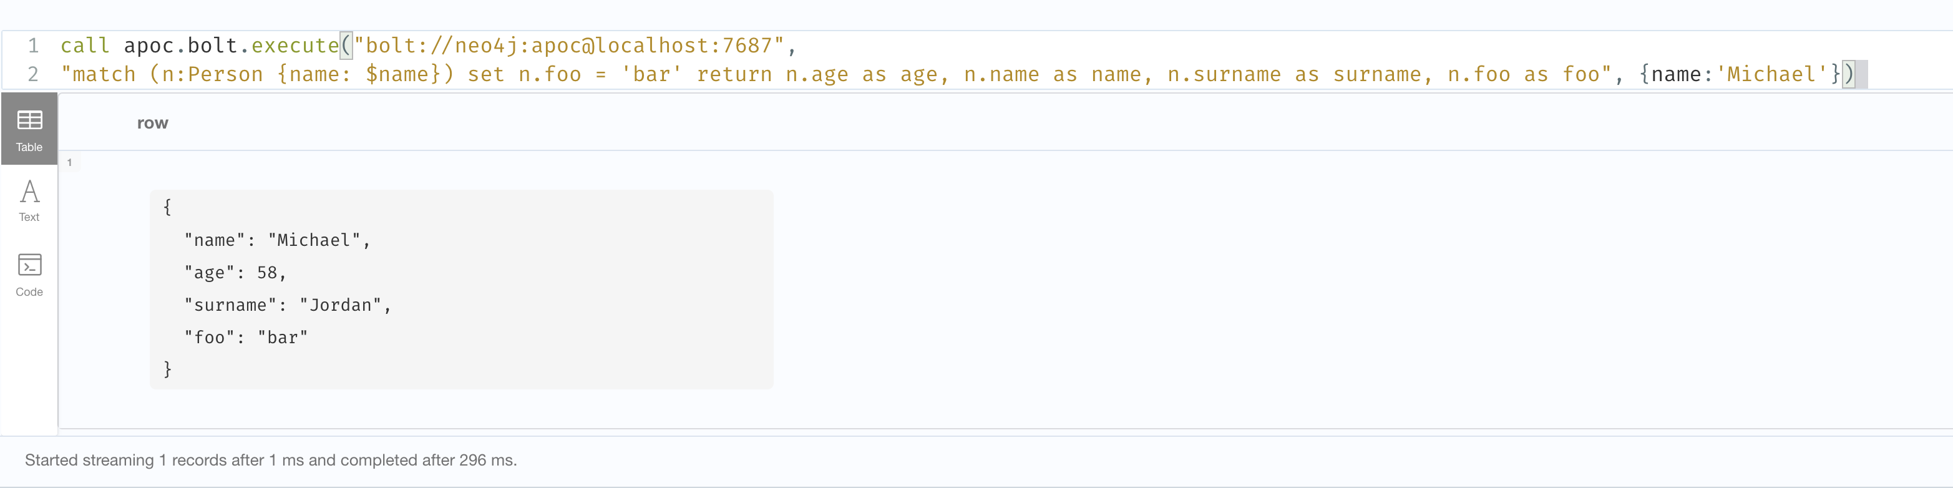Click the "Started streaming 1 records" status message
This screenshot has width=1953, height=488.
pyautogui.click(x=271, y=460)
